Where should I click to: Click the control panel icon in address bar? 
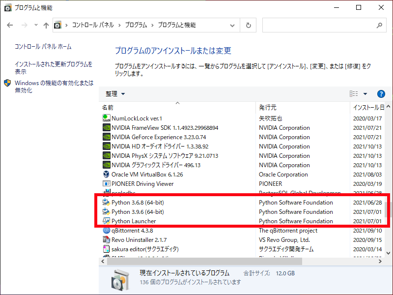click(57, 25)
